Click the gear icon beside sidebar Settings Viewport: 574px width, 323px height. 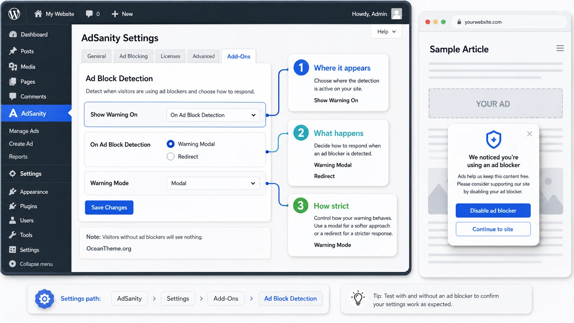point(13,174)
